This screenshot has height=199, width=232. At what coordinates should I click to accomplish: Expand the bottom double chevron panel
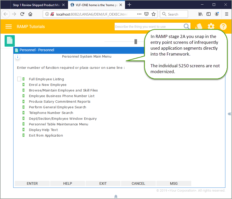point(116,196)
